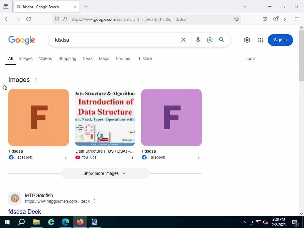Click the Firefox View icon

[x=6, y=7]
